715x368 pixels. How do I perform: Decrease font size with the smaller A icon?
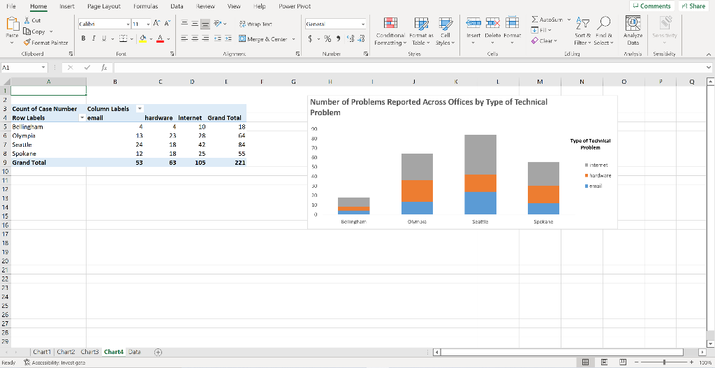(168, 24)
